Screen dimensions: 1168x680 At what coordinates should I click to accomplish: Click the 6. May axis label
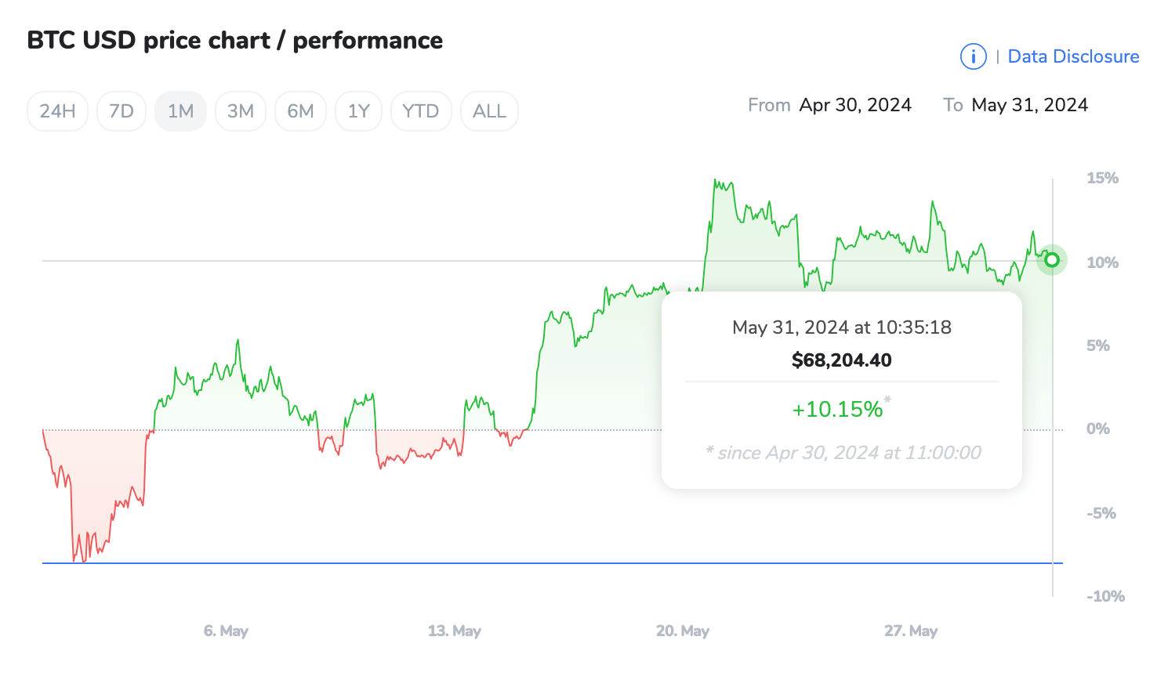pyautogui.click(x=226, y=631)
